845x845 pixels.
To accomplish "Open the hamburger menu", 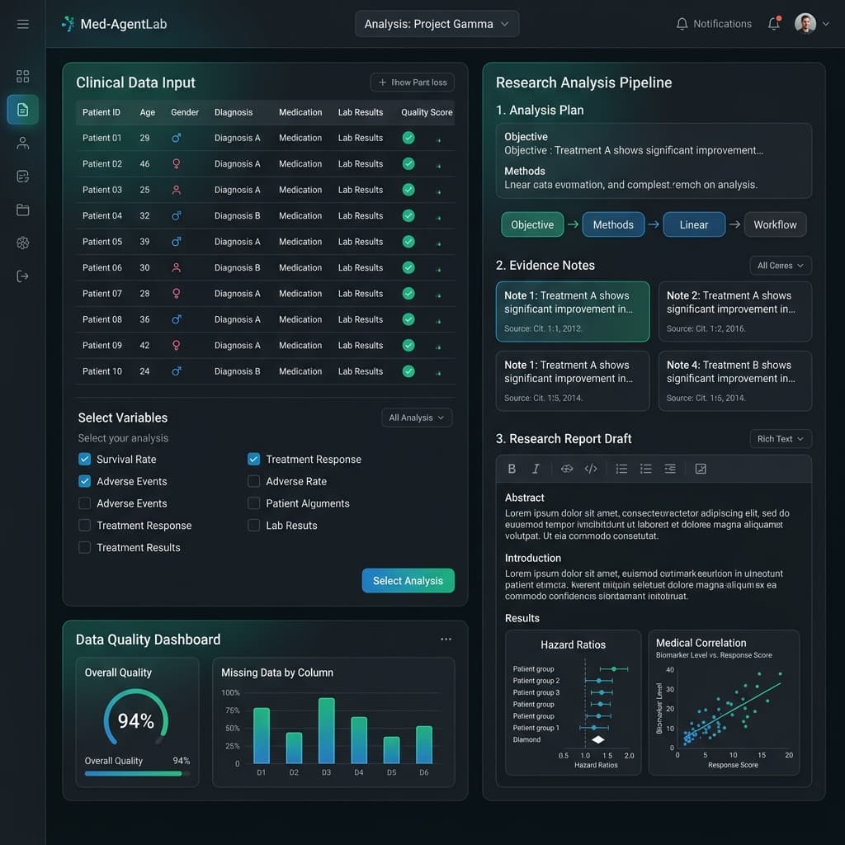I will click(x=22, y=24).
